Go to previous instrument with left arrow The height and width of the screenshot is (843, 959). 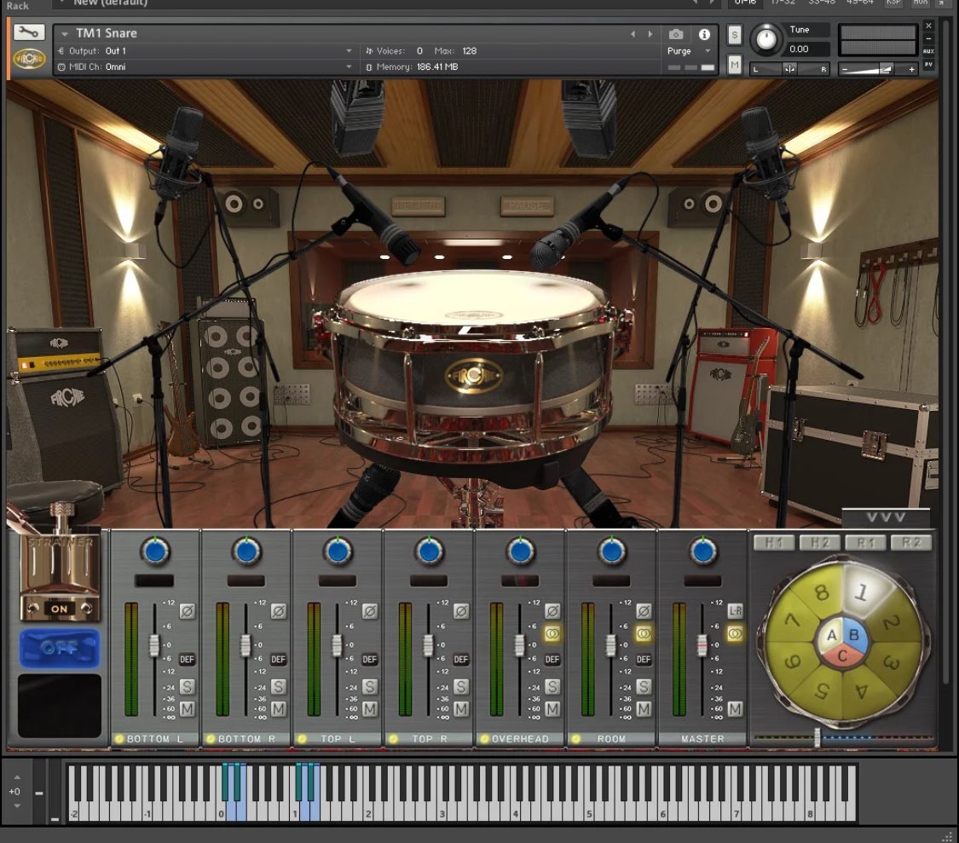pyautogui.click(x=633, y=34)
